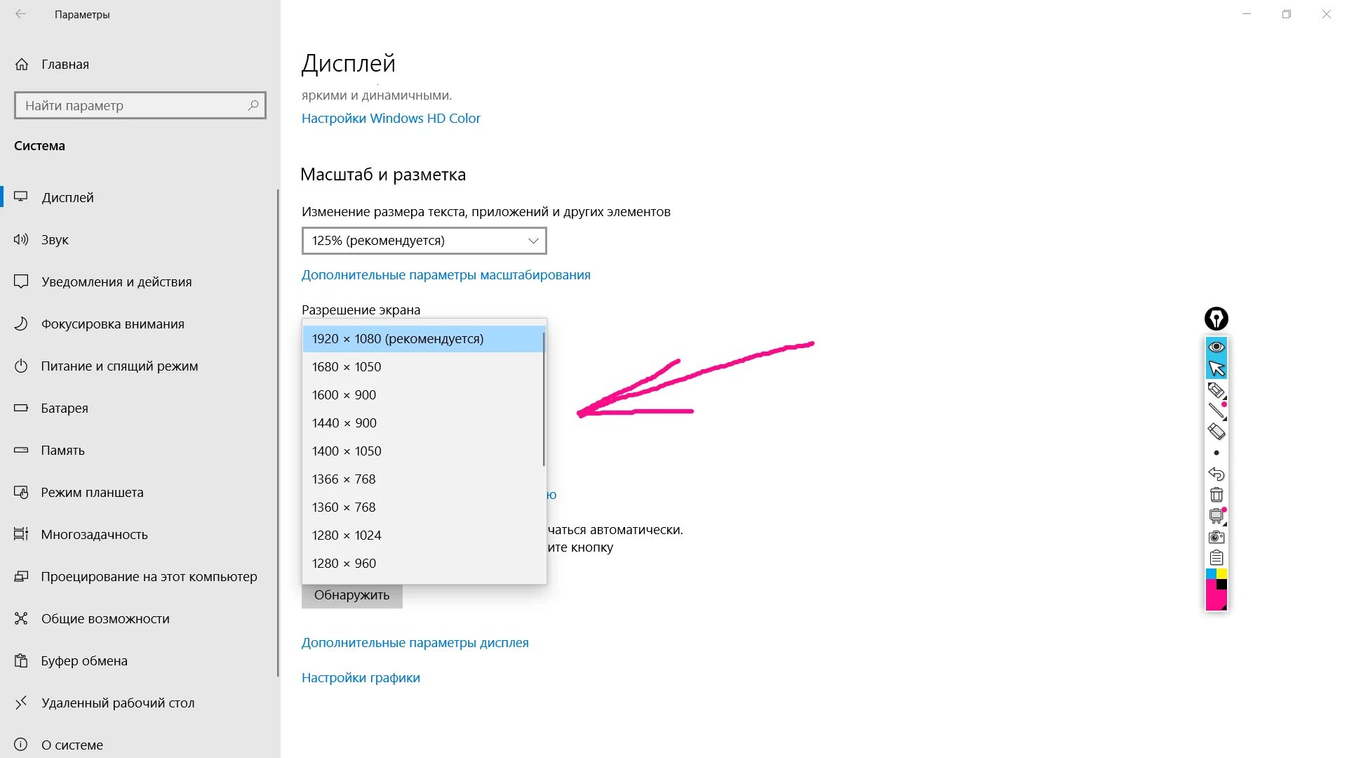Screen dimensions: 1347x758
Task: Select the cursor/pointer tool icon
Action: click(1216, 368)
